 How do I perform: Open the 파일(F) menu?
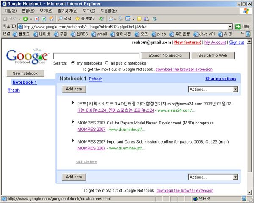pyautogui.click(x=10, y=11)
